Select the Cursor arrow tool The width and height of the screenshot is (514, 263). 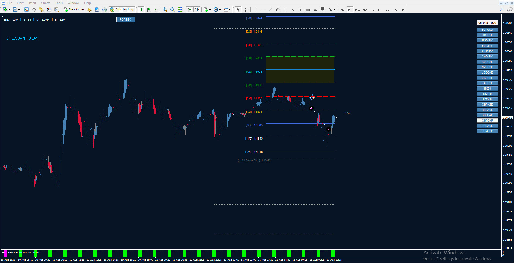pos(238,10)
